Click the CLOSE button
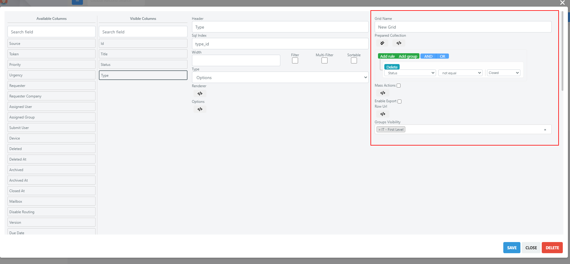 coord(531,248)
